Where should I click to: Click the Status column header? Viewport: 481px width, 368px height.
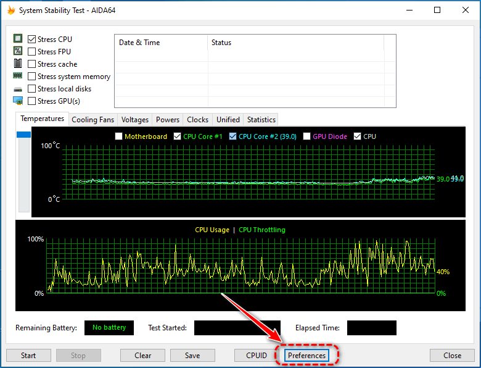tap(296, 43)
